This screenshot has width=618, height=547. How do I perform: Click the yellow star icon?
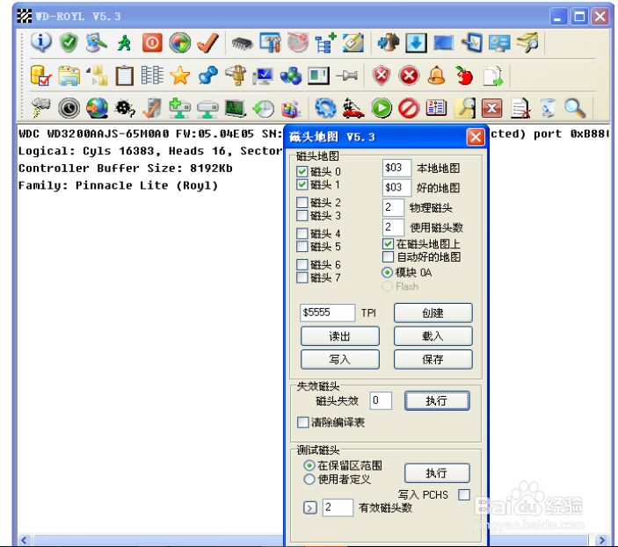180,76
